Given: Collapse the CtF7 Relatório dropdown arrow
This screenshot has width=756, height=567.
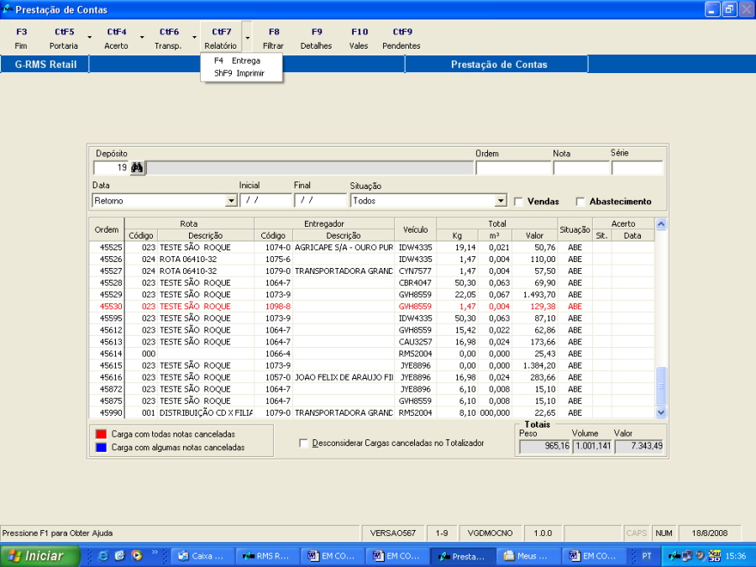Looking at the screenshot, I should tap(247, 37).
